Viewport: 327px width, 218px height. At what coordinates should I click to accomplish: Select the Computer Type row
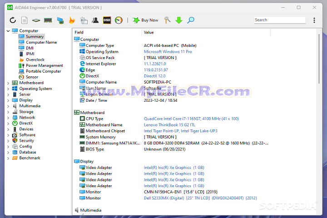tap(171, 45)
